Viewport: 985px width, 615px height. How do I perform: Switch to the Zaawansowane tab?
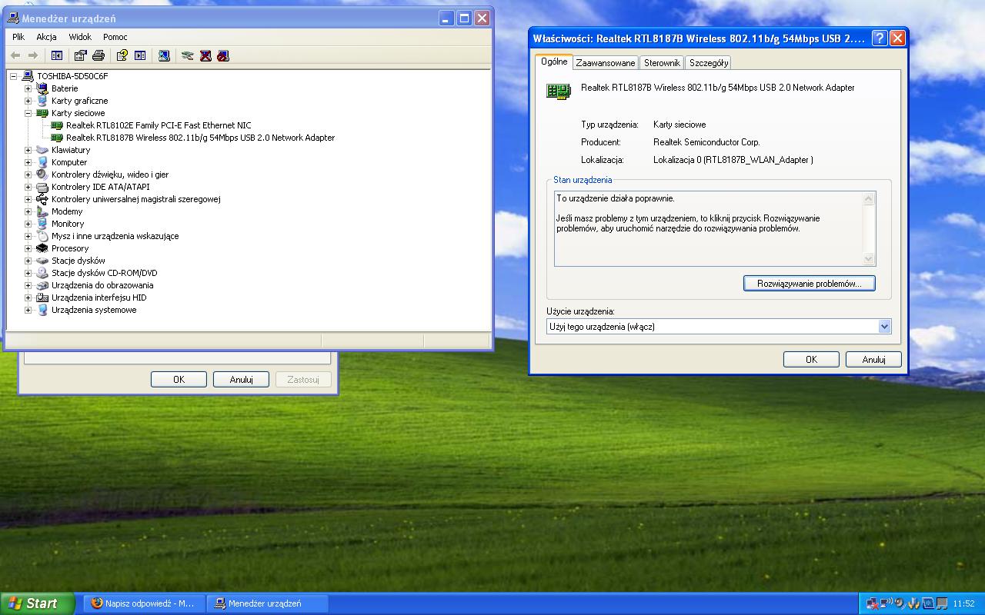coord(606,63)
